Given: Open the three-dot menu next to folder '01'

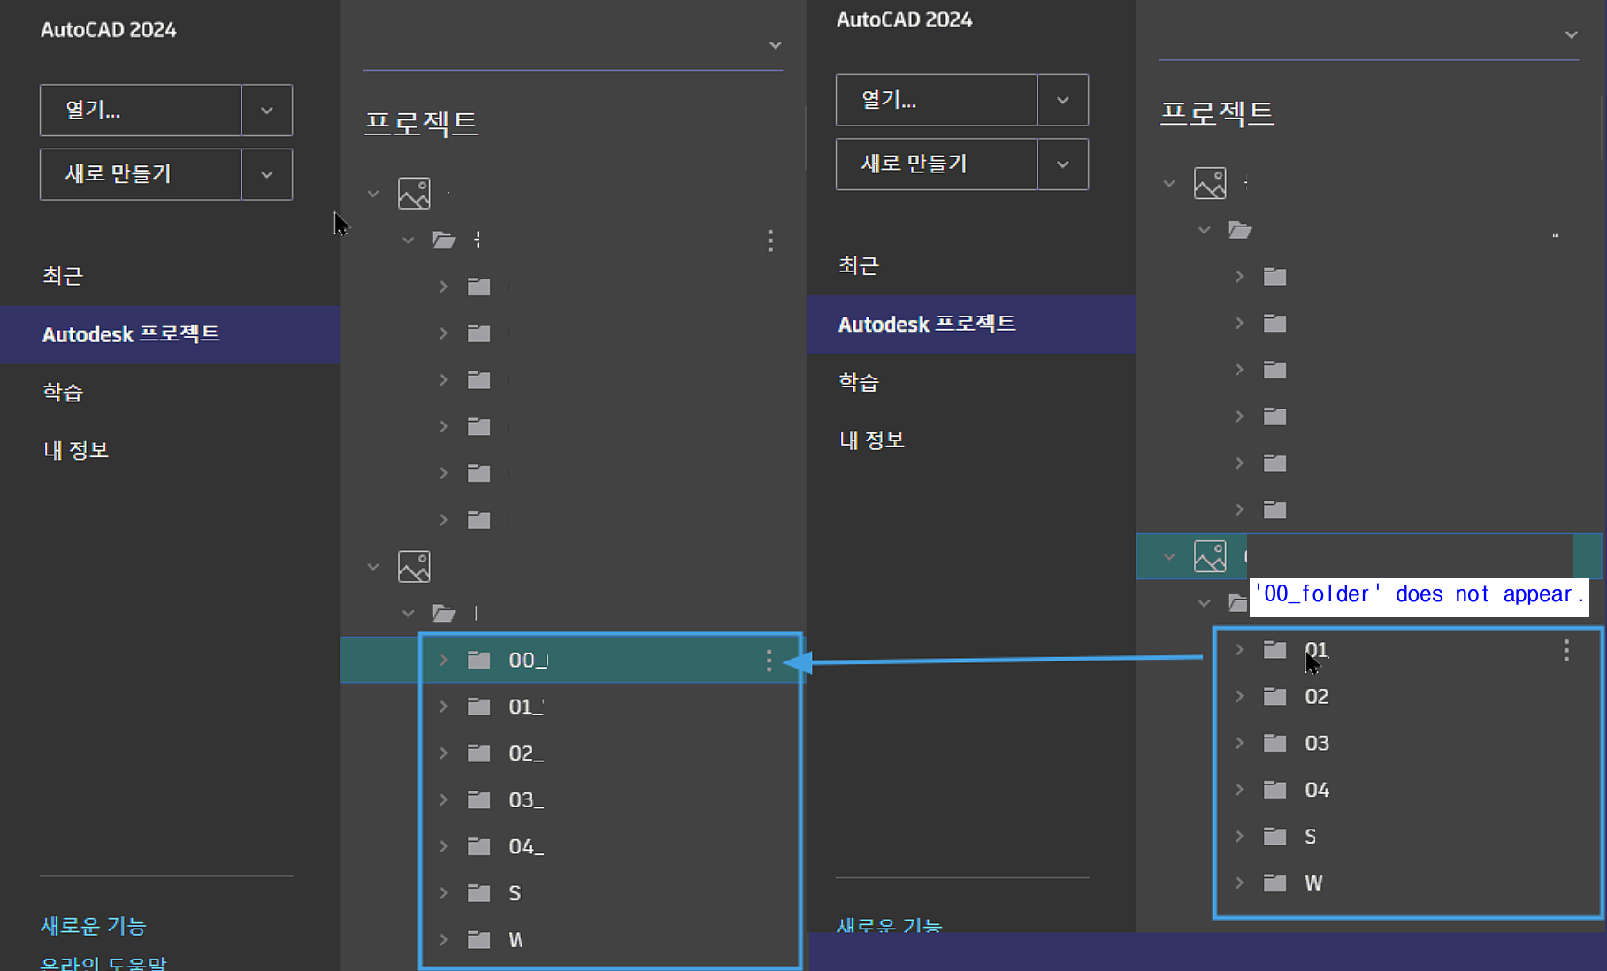Looking at the screenshot, I should tap(1565, 652).
